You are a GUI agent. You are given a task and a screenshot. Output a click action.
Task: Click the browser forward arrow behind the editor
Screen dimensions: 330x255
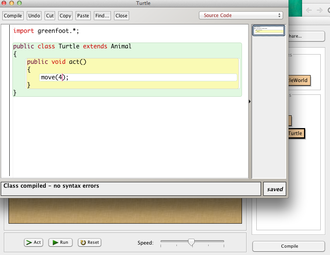point(320,10)
